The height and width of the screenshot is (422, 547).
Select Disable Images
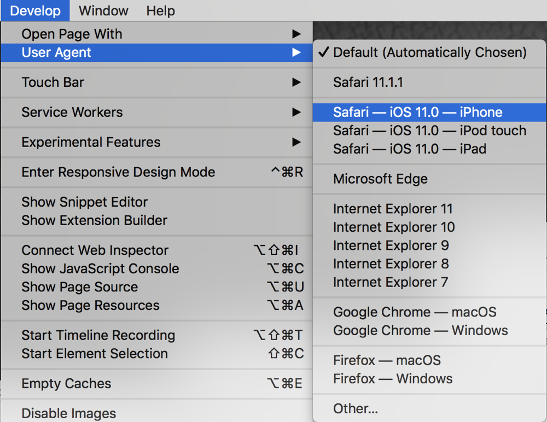point(156,413)
